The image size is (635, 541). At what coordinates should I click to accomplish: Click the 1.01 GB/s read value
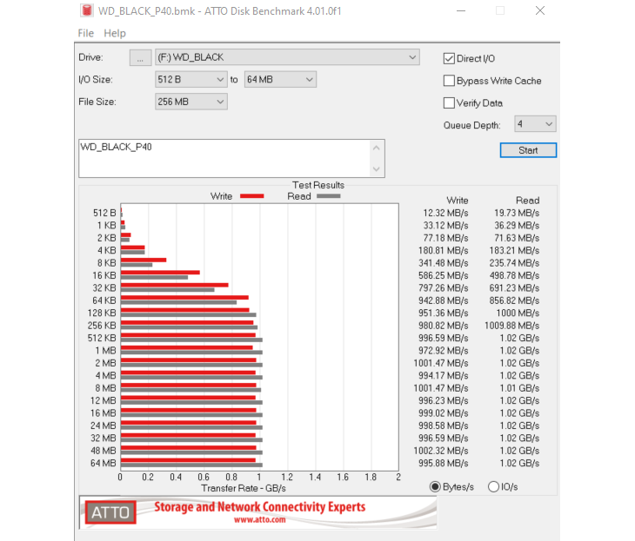(519, 388)
